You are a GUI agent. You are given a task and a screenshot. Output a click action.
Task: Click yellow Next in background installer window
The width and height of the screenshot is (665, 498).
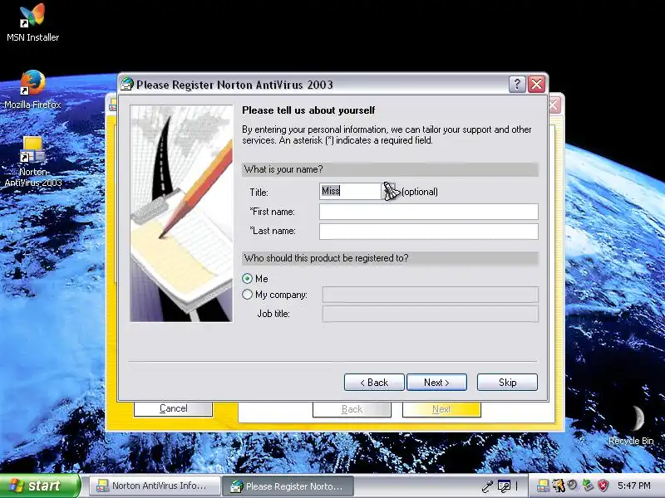point(441,409)
